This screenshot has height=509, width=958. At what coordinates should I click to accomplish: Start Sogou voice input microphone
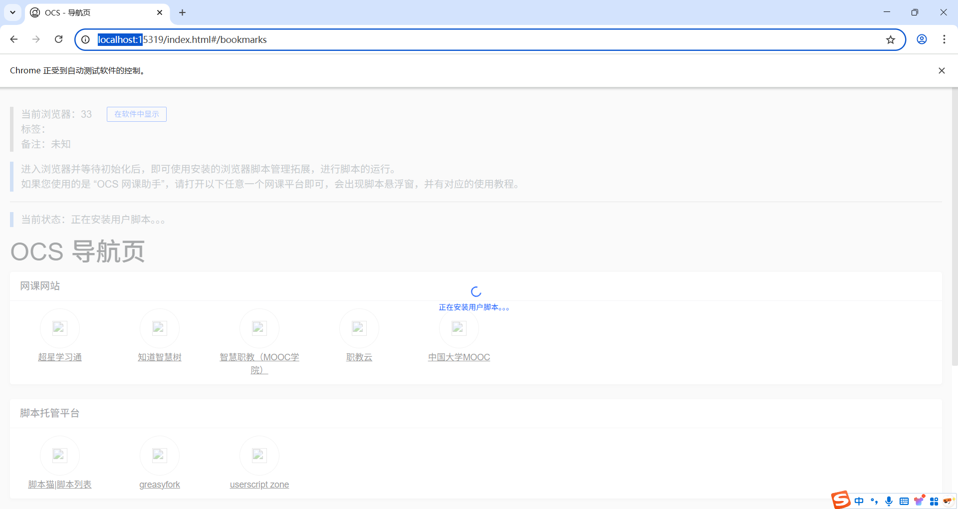[x=889, y=501]
